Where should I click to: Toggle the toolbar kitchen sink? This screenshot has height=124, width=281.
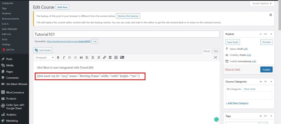coord(116,58)
